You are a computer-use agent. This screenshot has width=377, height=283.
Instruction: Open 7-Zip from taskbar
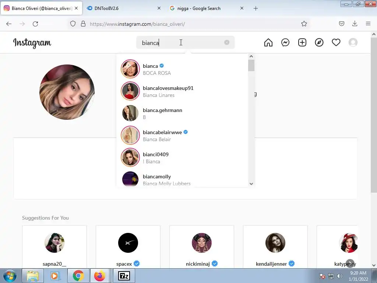[x=124, y=276]
